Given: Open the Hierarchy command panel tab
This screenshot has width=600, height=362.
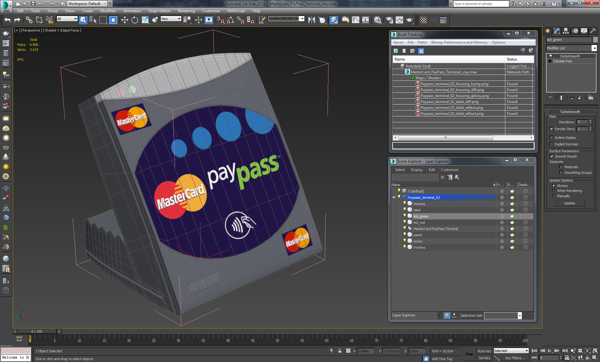Looking at the screenshot, I should [x=566, y=31].
